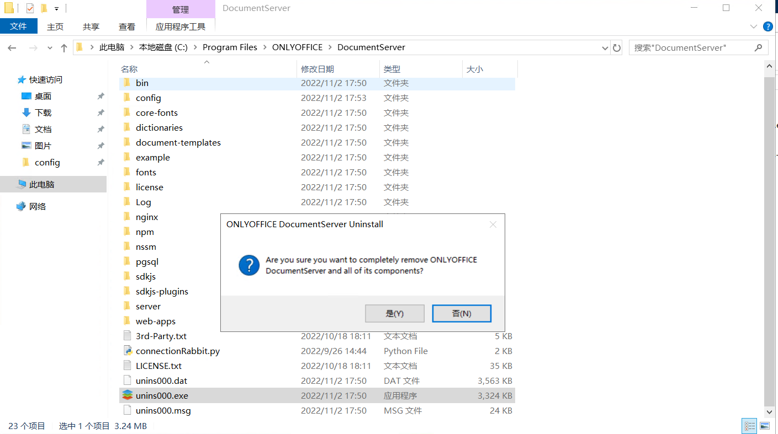
Task: Click ONLYOFFICE in the breadcrumb
Action: click(x=297, y=47)
